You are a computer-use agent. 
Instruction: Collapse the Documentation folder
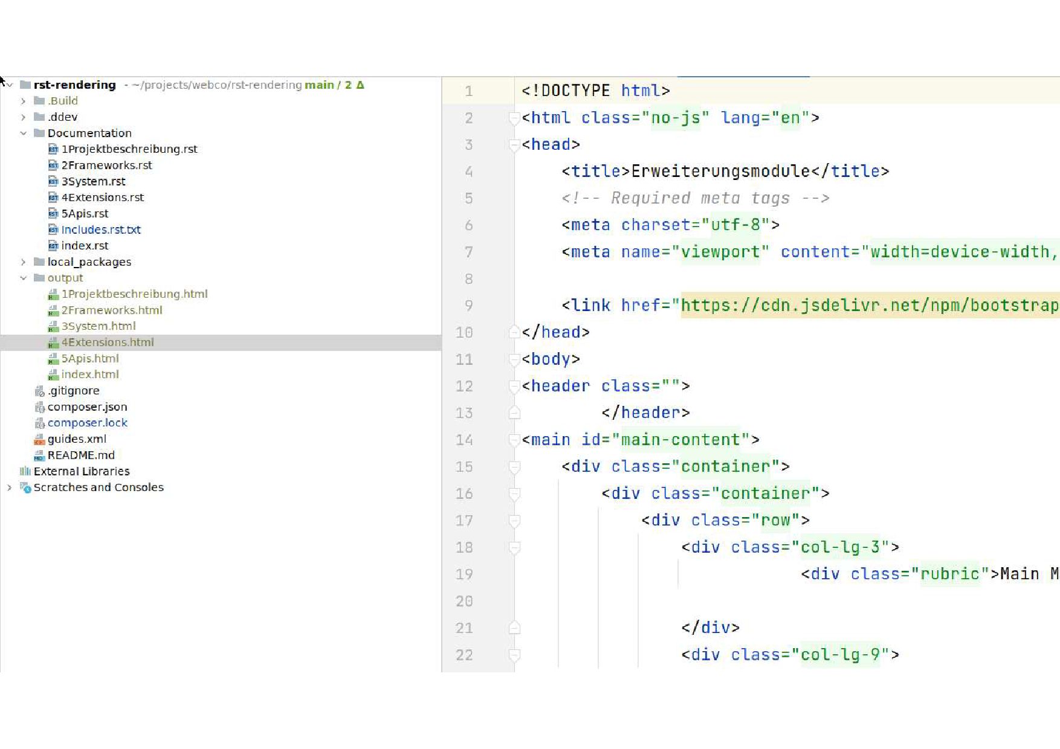click(x=24, y=133)
